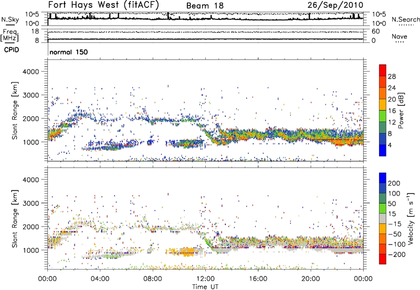Click the '12' label on power colorbar
The height and width of the screenshot is (290, 420).
coord(392,122)
